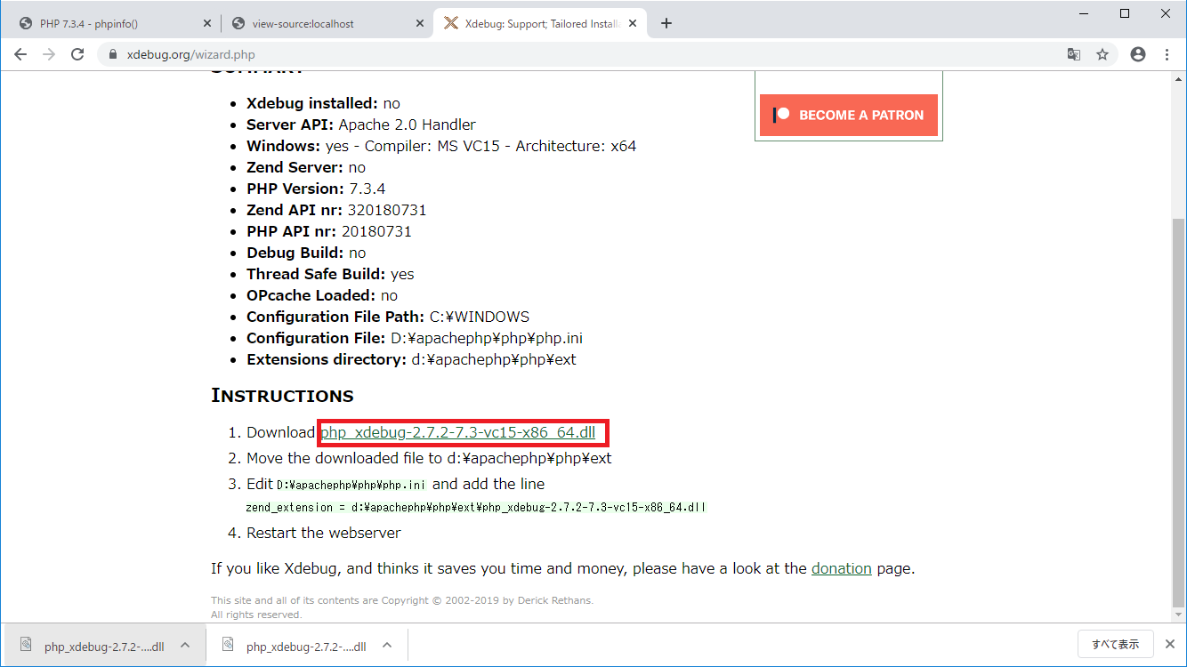Show all downloads with すべて表示 button
Viewport: 1187px width, 667px height.
pos(1116,644)
